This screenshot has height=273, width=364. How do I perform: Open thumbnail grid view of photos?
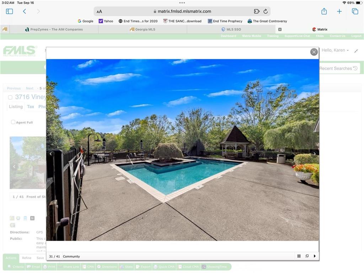pos(299,256)
